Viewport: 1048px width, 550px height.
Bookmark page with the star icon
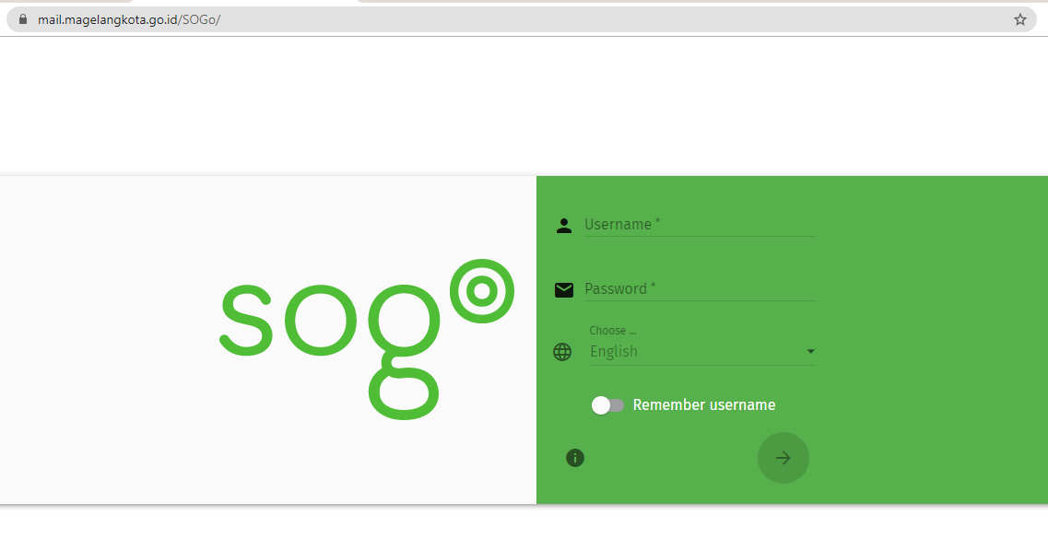(x=1020, y=19)
